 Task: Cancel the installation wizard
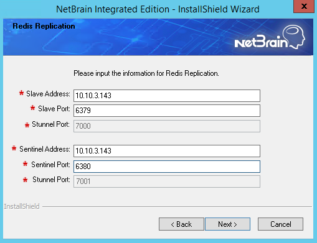tap(280, 224)
